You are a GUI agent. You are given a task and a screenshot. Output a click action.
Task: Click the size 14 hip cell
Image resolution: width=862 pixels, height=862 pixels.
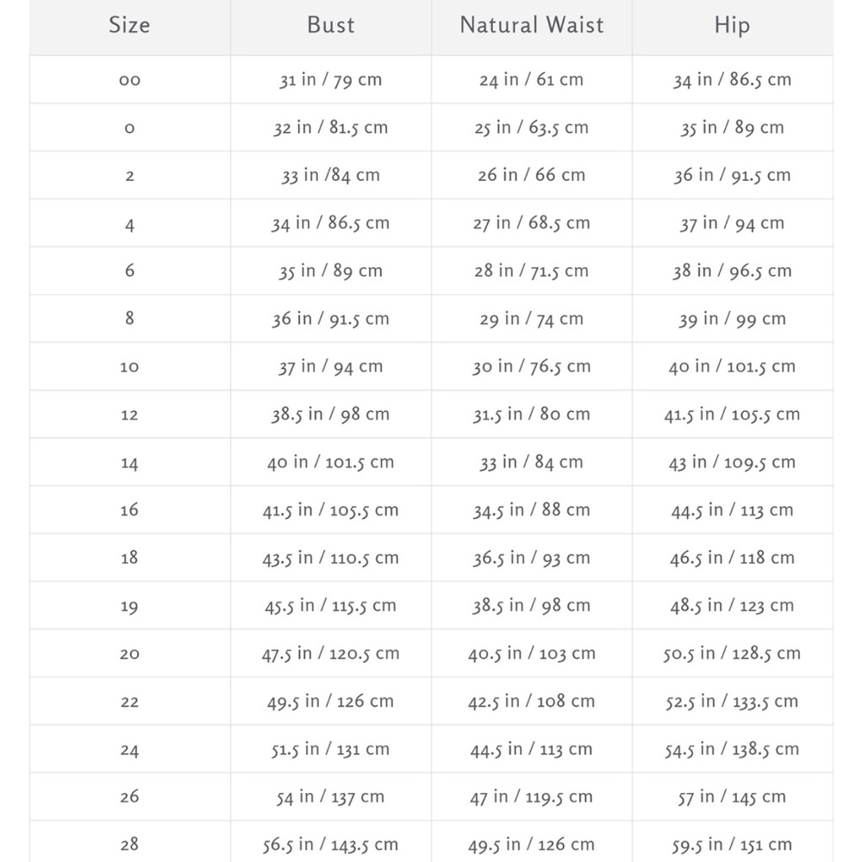click(x=732, y=463)
